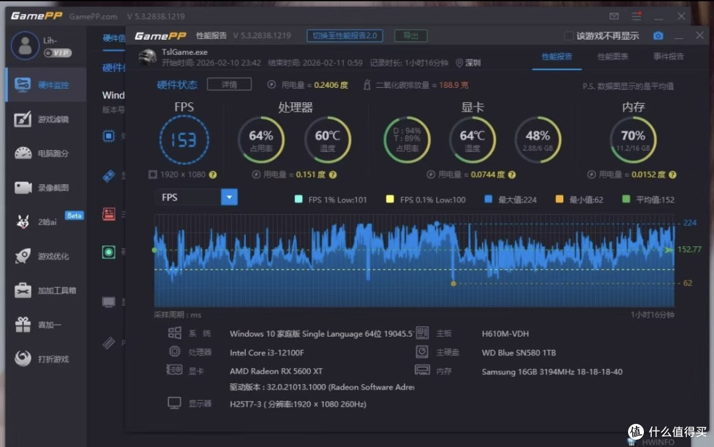
Task: Toggle the 最小值:62 legend swatch
Action: [559, 199]
